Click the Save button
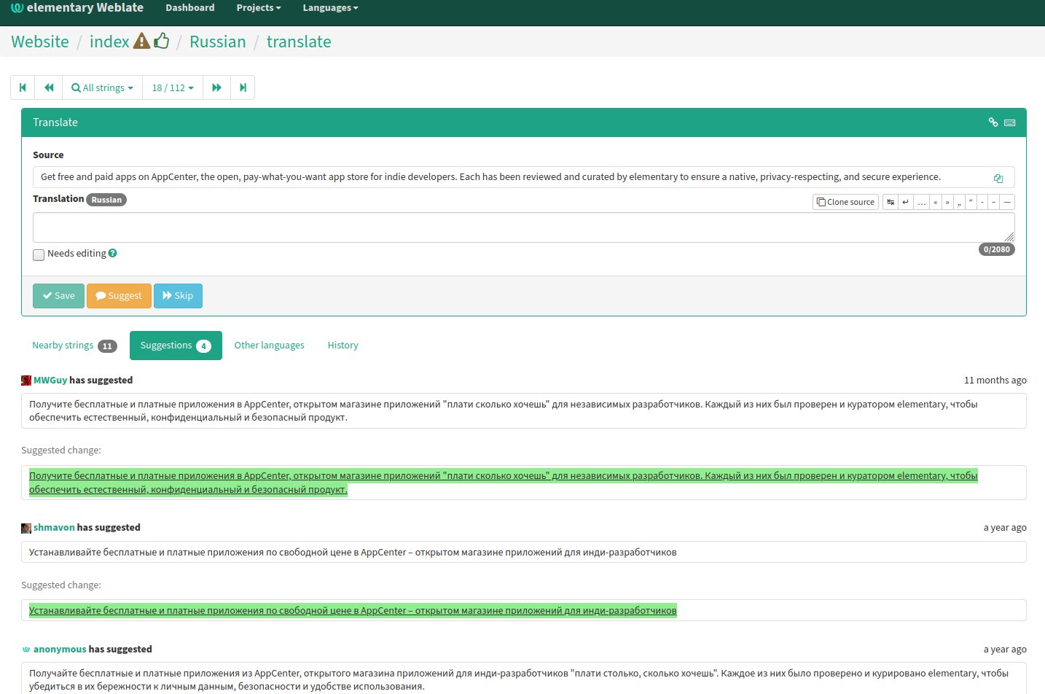Image resolution: width=1045 pixels, height=694 pixels. point(58,296)
